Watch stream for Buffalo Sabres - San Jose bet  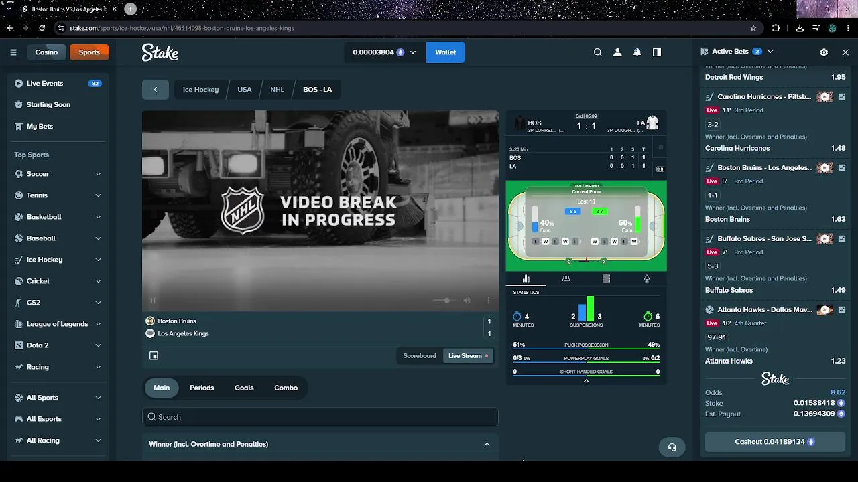click(825, 239)
